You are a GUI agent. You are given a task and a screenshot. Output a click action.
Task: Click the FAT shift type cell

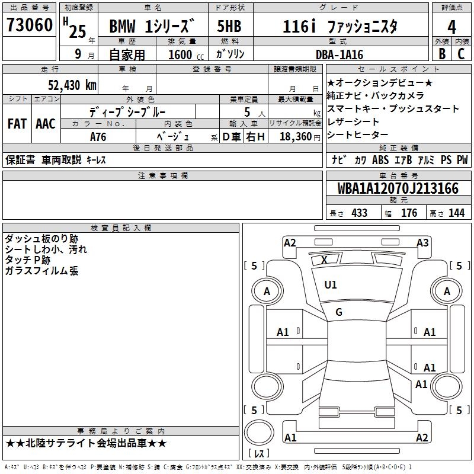coord(17,123)
